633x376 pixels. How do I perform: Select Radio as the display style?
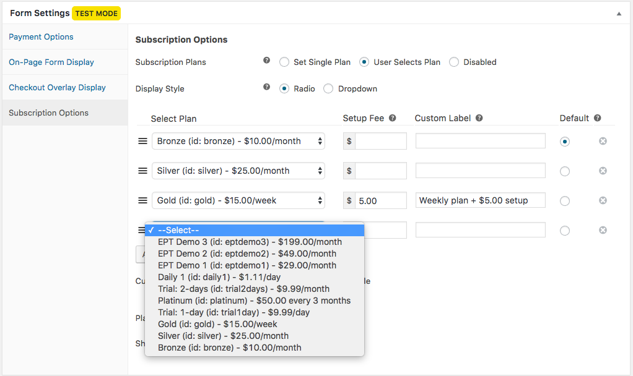pos(284,88)
